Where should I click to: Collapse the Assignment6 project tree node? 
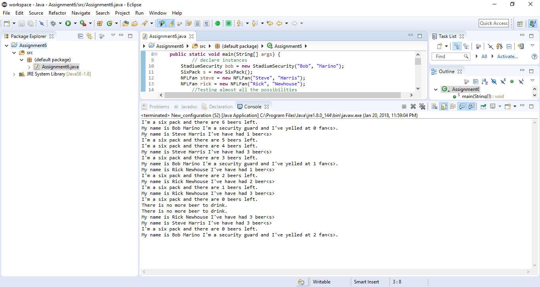coord(7,45)
